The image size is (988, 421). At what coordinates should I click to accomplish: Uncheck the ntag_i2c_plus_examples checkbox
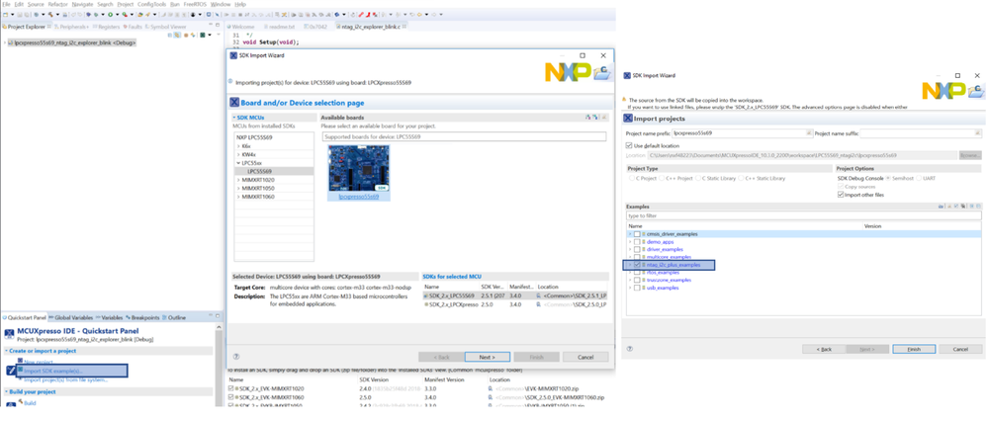point(637,265)
